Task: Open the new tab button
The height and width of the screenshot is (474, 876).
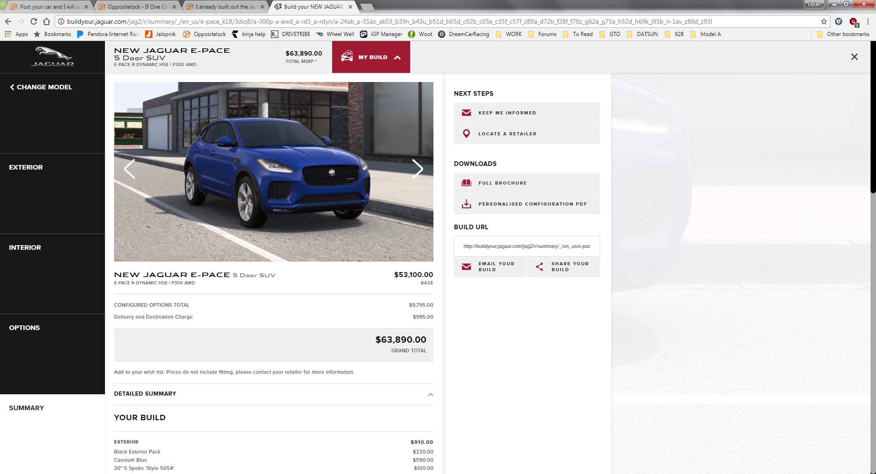Action: pos(367,7)
